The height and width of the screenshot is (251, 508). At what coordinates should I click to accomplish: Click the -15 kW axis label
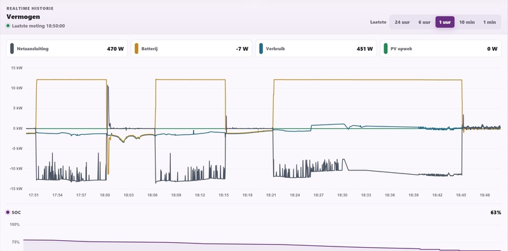tap(17, 189)
